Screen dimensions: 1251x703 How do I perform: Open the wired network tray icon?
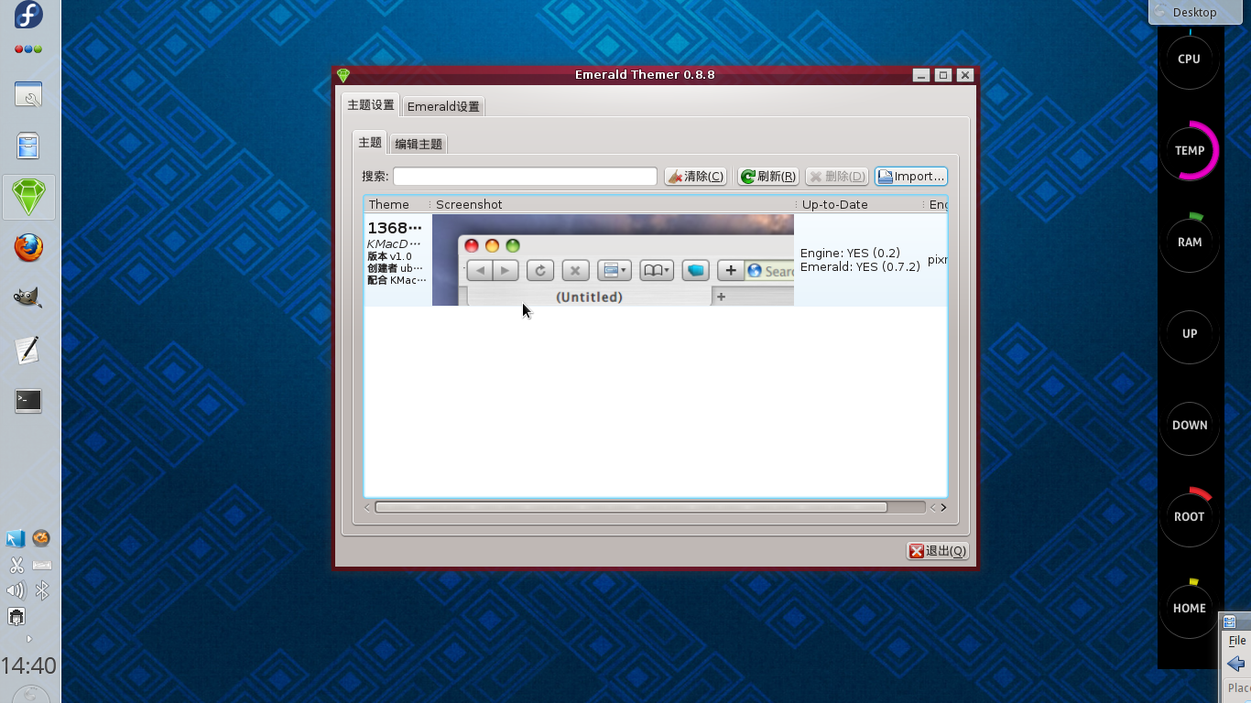coord(16,617)
